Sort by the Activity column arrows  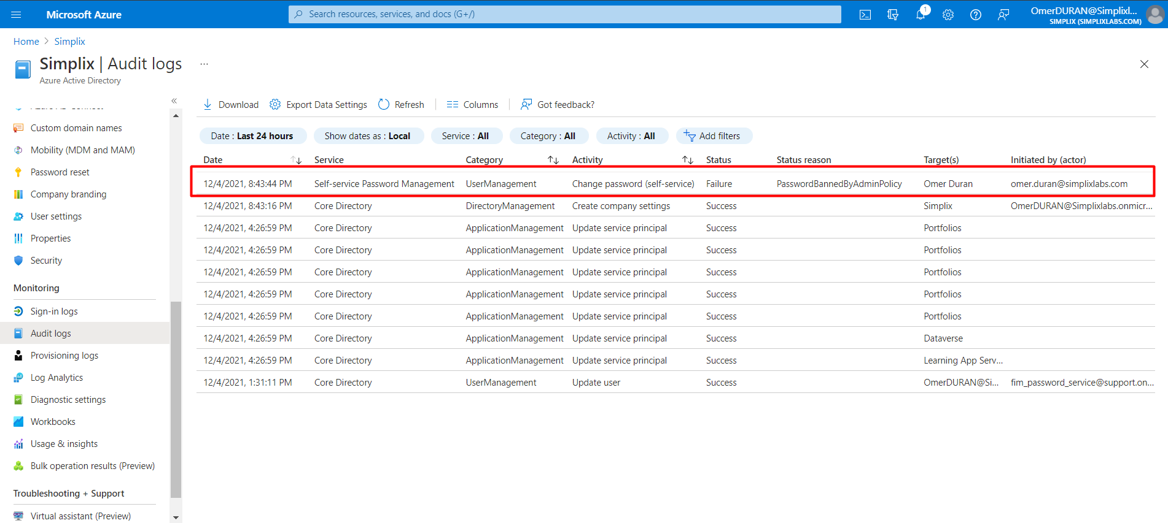688,160
